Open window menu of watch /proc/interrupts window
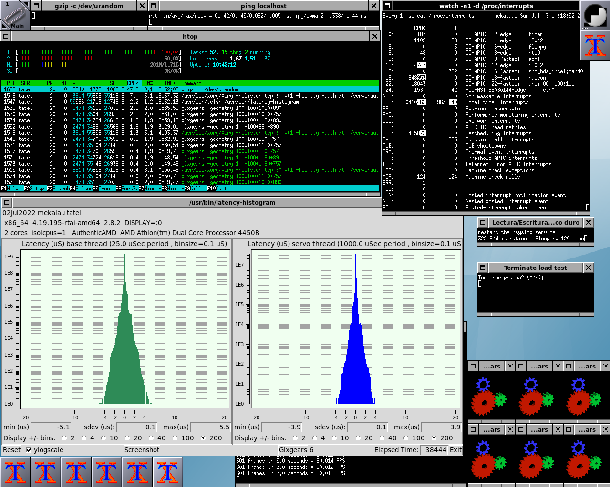The height and width of the screenshot is (487, 610). coord(387,6)
